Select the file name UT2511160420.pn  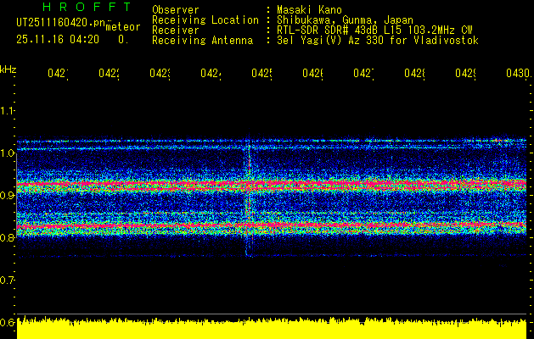(x=60, y=23)
